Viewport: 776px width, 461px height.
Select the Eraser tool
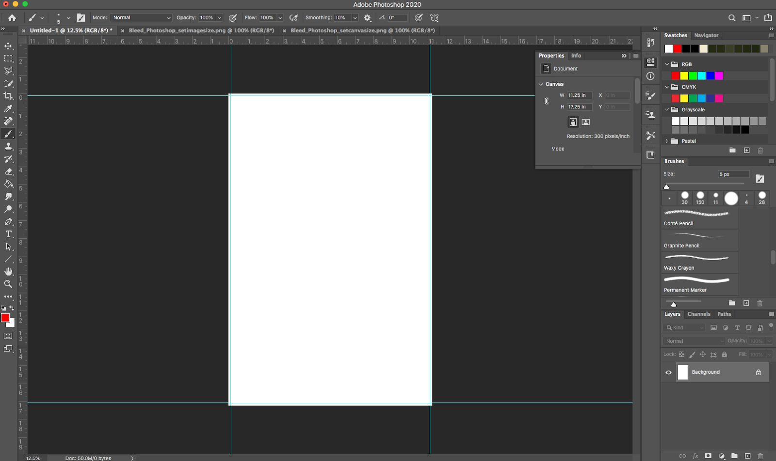[8, 171]
